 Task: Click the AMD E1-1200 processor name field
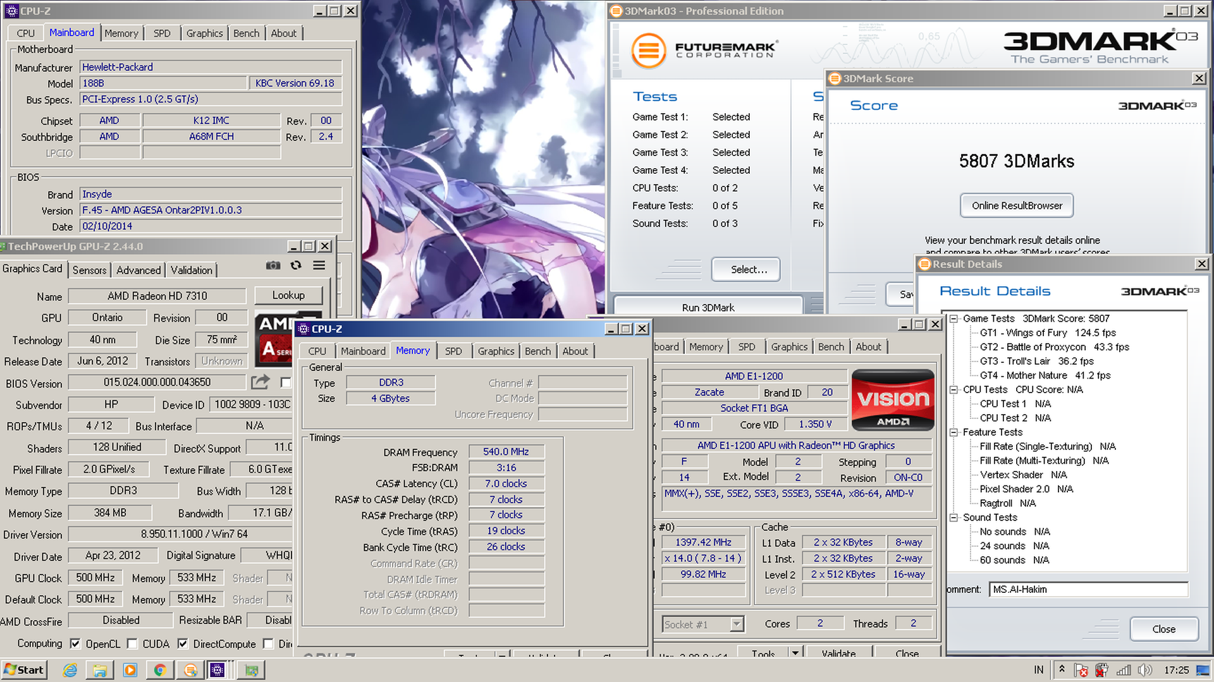pos(754,376)
